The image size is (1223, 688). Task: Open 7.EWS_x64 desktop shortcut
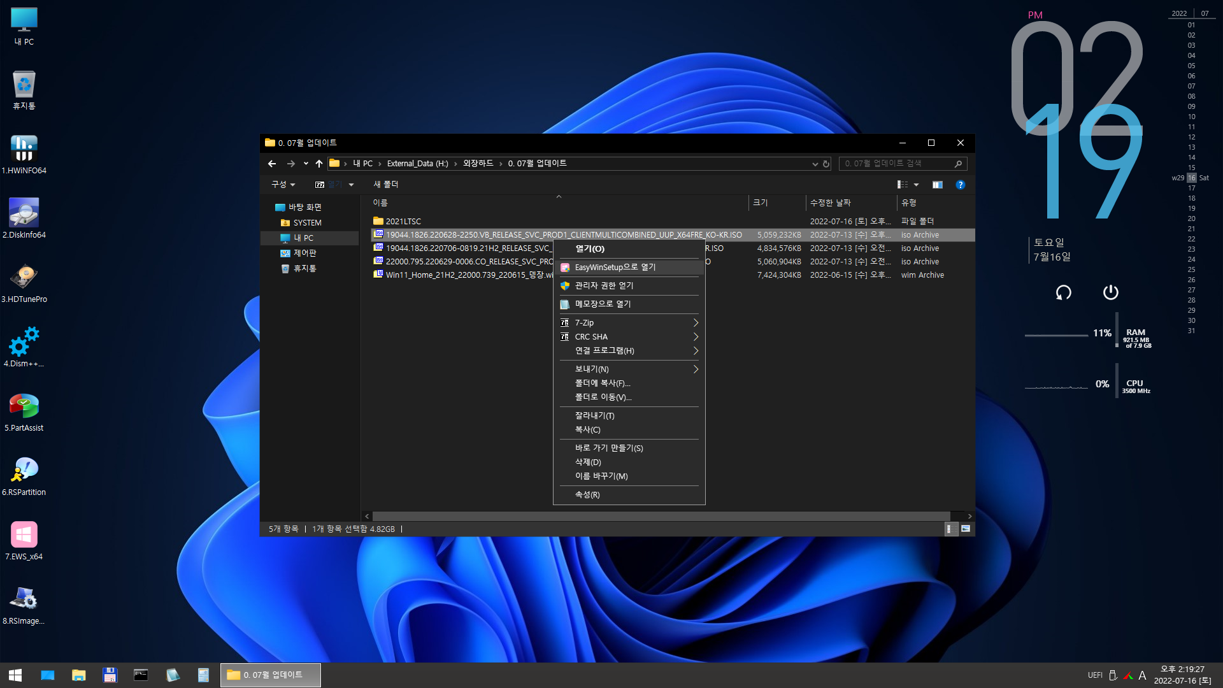pos(24,541)
